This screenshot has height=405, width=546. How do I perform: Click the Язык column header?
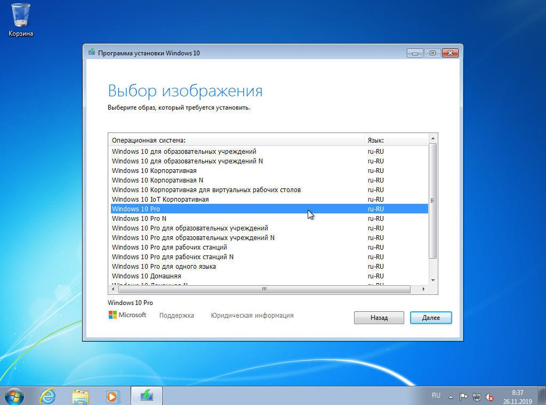[396, 140]
